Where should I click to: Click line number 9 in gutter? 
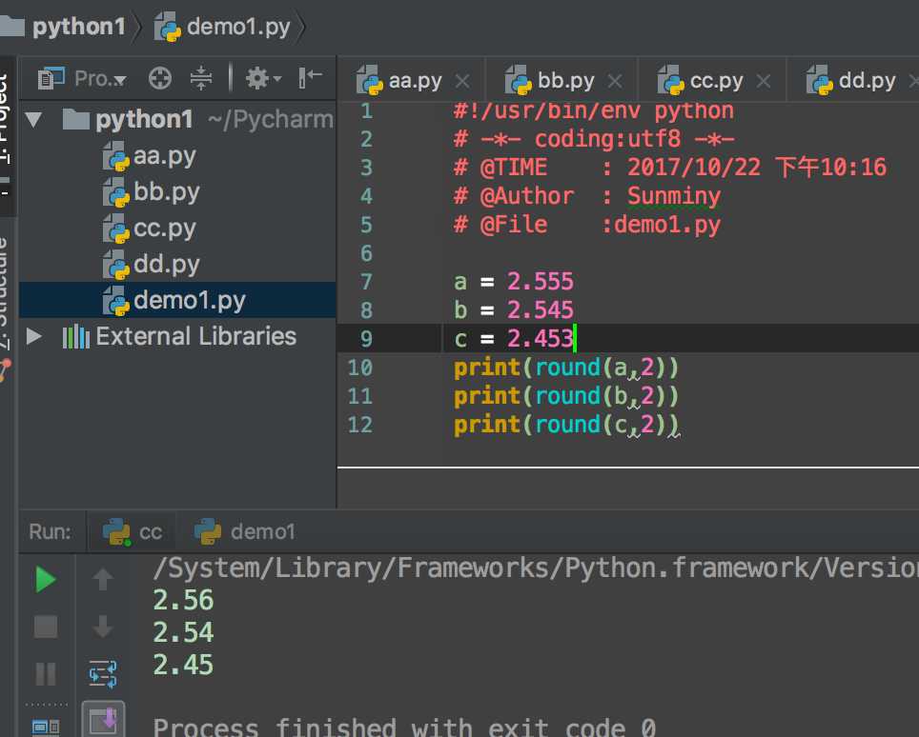pos(366,338)
